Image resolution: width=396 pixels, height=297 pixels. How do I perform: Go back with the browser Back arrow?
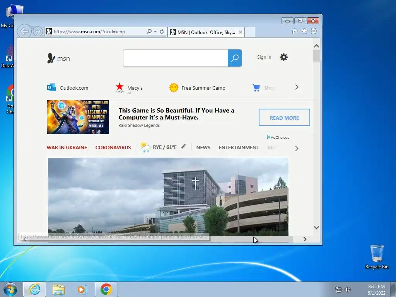(24, 32)
